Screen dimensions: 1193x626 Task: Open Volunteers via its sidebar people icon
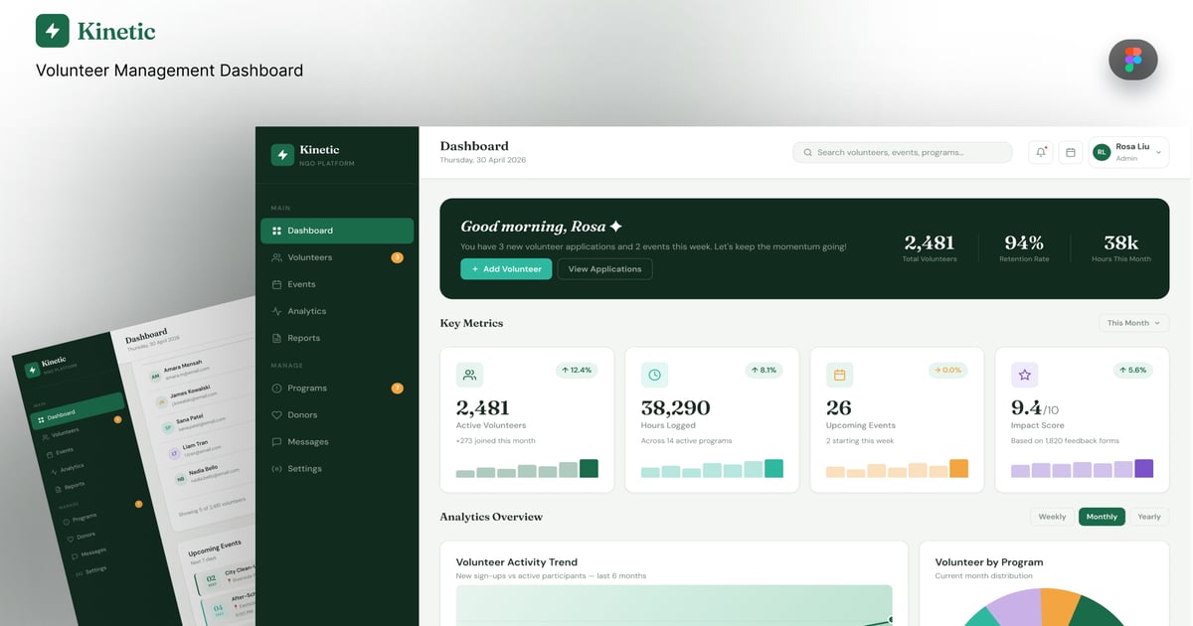coord(277,257)
